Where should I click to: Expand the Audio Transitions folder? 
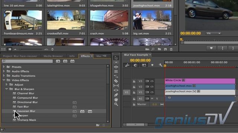pyautogui.click(x=4, y=75)
